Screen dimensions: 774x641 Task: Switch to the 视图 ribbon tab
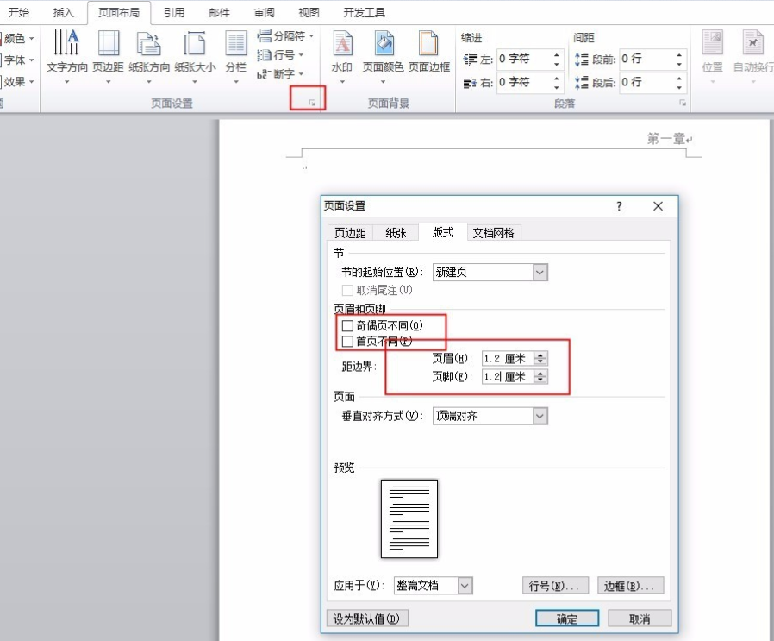[x=309, y=12]
